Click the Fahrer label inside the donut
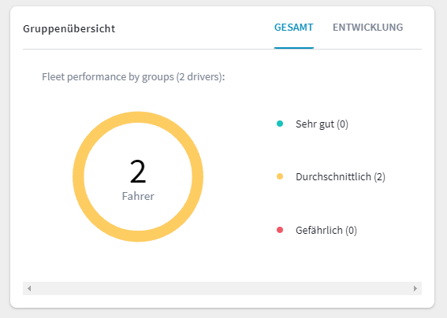This screenshot has width=447, height=318. [x=138, y=196]
